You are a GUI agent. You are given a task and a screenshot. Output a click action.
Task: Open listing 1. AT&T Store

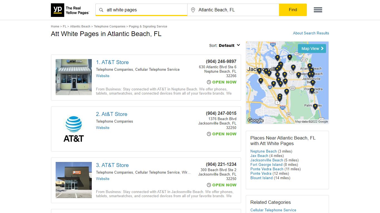point(112,62)
